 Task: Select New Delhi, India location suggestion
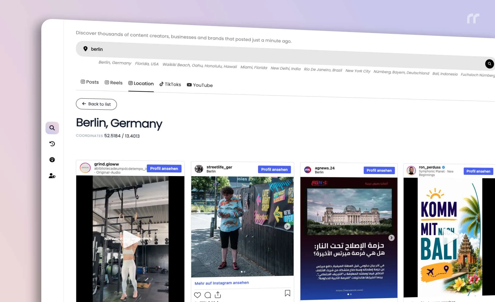[285, 68]
